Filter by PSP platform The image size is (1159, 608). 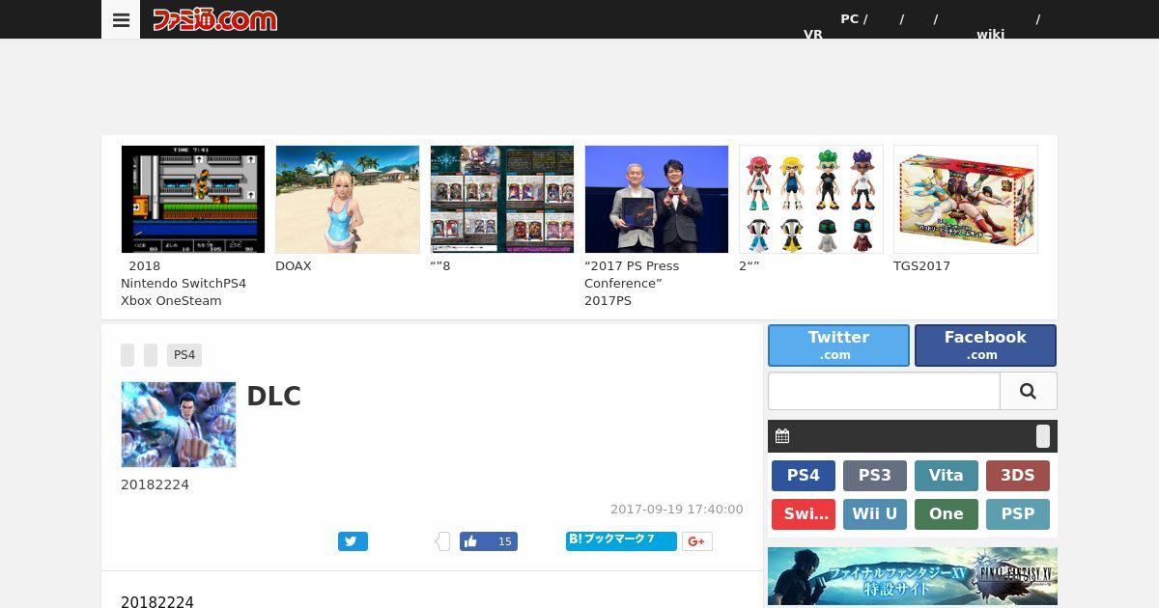(1018, 514)
